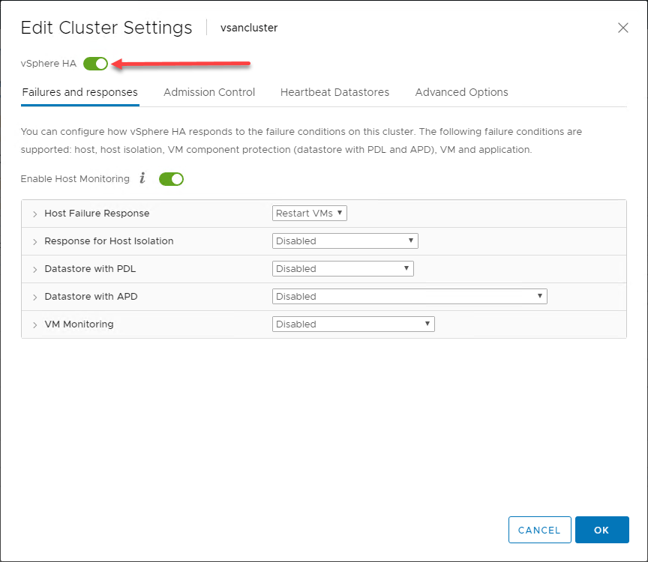Toggle Enable Host Monitoring switch
The height and width of the screenshot is (562, 648).
(x=171, y=179)
